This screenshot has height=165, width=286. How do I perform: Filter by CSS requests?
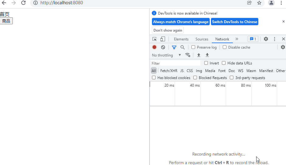click(x=190, y=71)
